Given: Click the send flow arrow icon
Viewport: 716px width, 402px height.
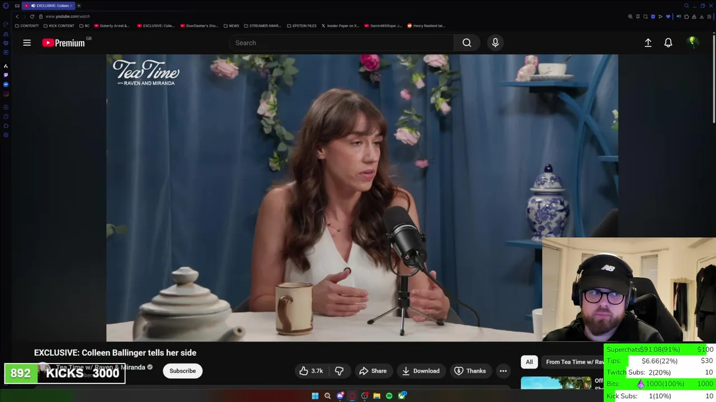Looking at the screenshot, I should [660, 16].
